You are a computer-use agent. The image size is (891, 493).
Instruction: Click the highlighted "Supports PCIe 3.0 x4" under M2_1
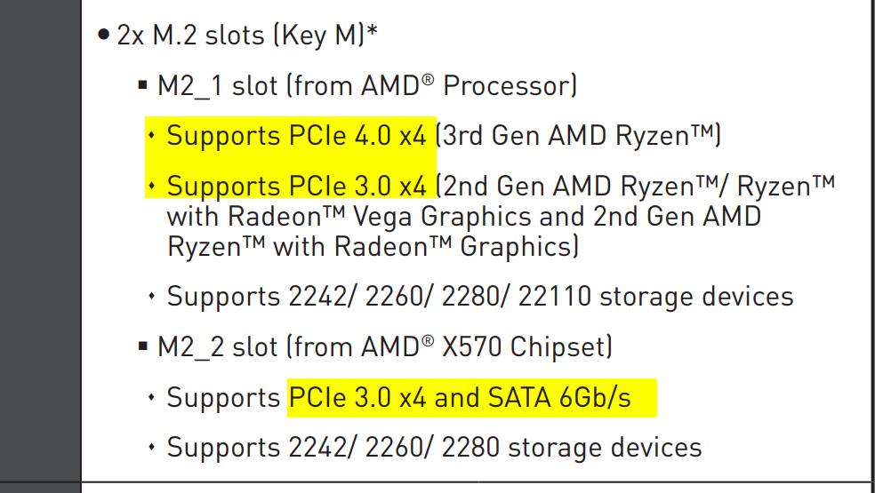click(x=296, y=187)
